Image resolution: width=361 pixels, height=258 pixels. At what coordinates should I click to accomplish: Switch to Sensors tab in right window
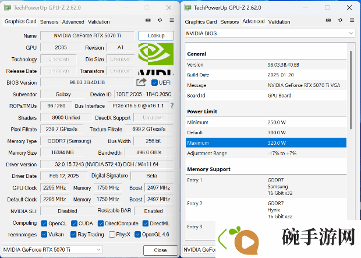point(229,22)
